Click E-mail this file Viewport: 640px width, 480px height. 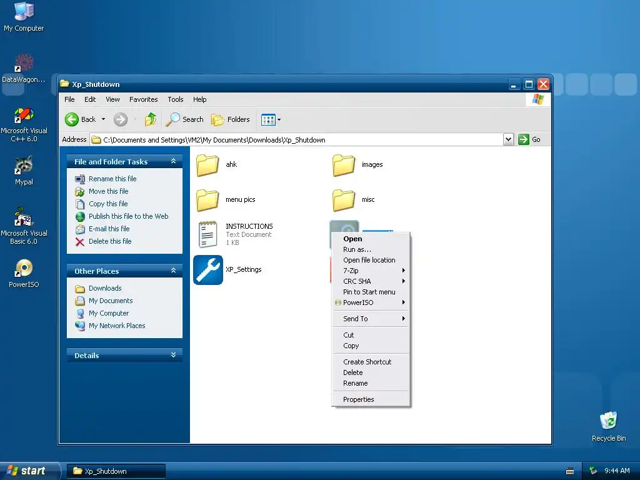coord(109,229)
